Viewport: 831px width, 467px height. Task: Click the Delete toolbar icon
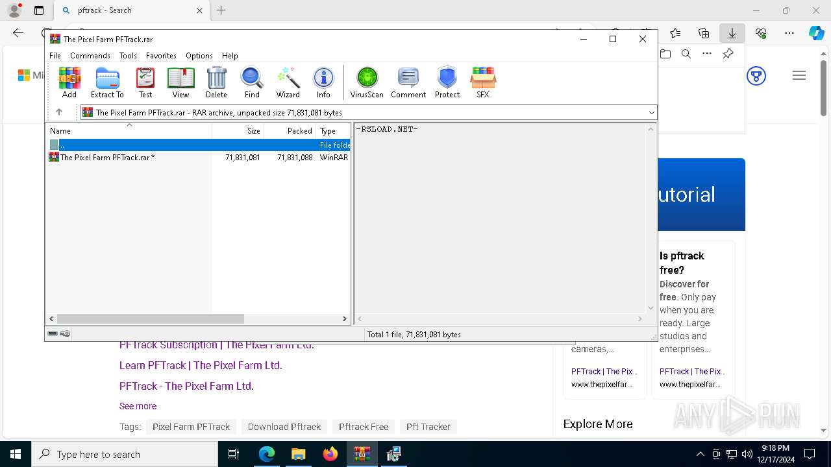click(x=216, y=82)
